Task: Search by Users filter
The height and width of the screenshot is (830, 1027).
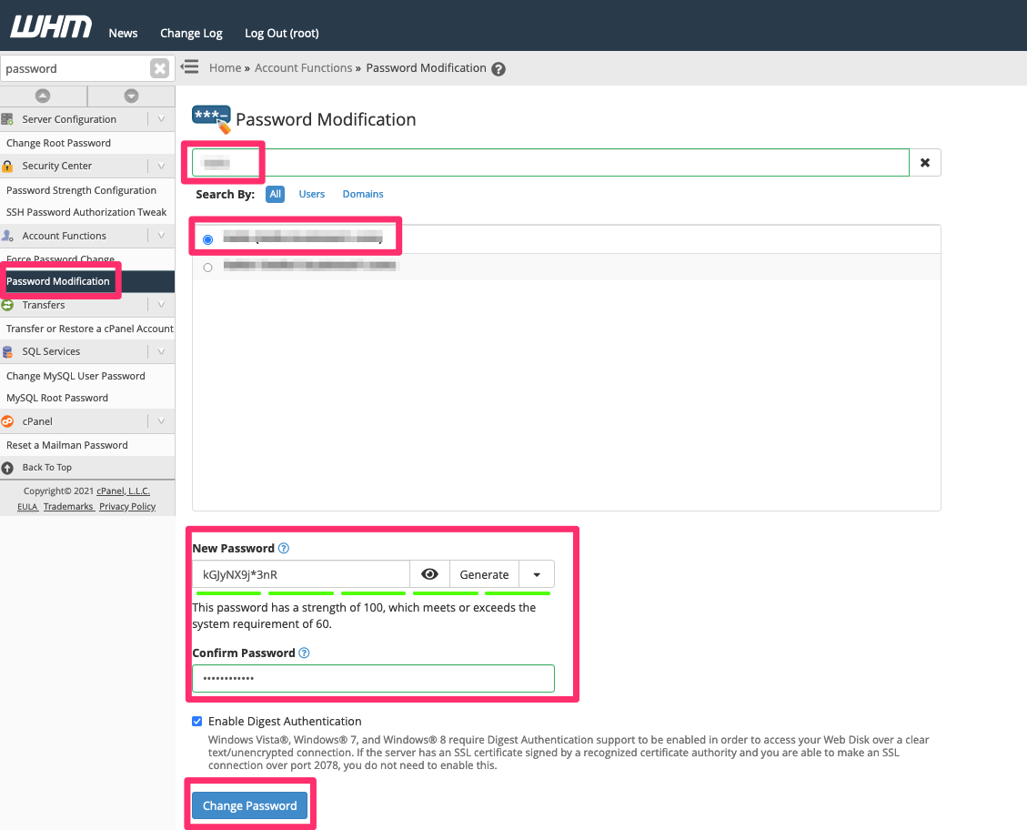Action: coord(312,194)
